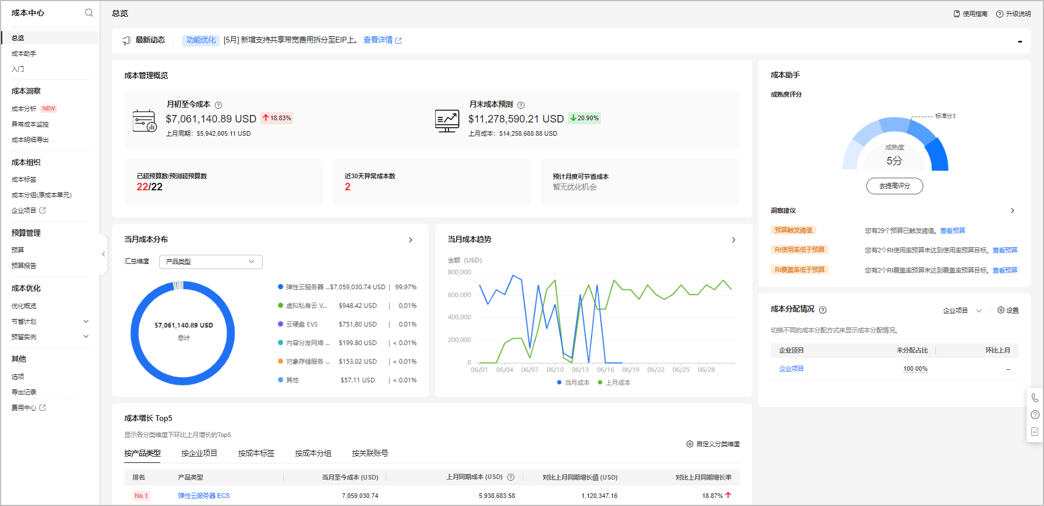Viewport: 1044px width, 506px height.
Task: Click the external link icon beside 查看详情
Action: [x=398, y=40]
